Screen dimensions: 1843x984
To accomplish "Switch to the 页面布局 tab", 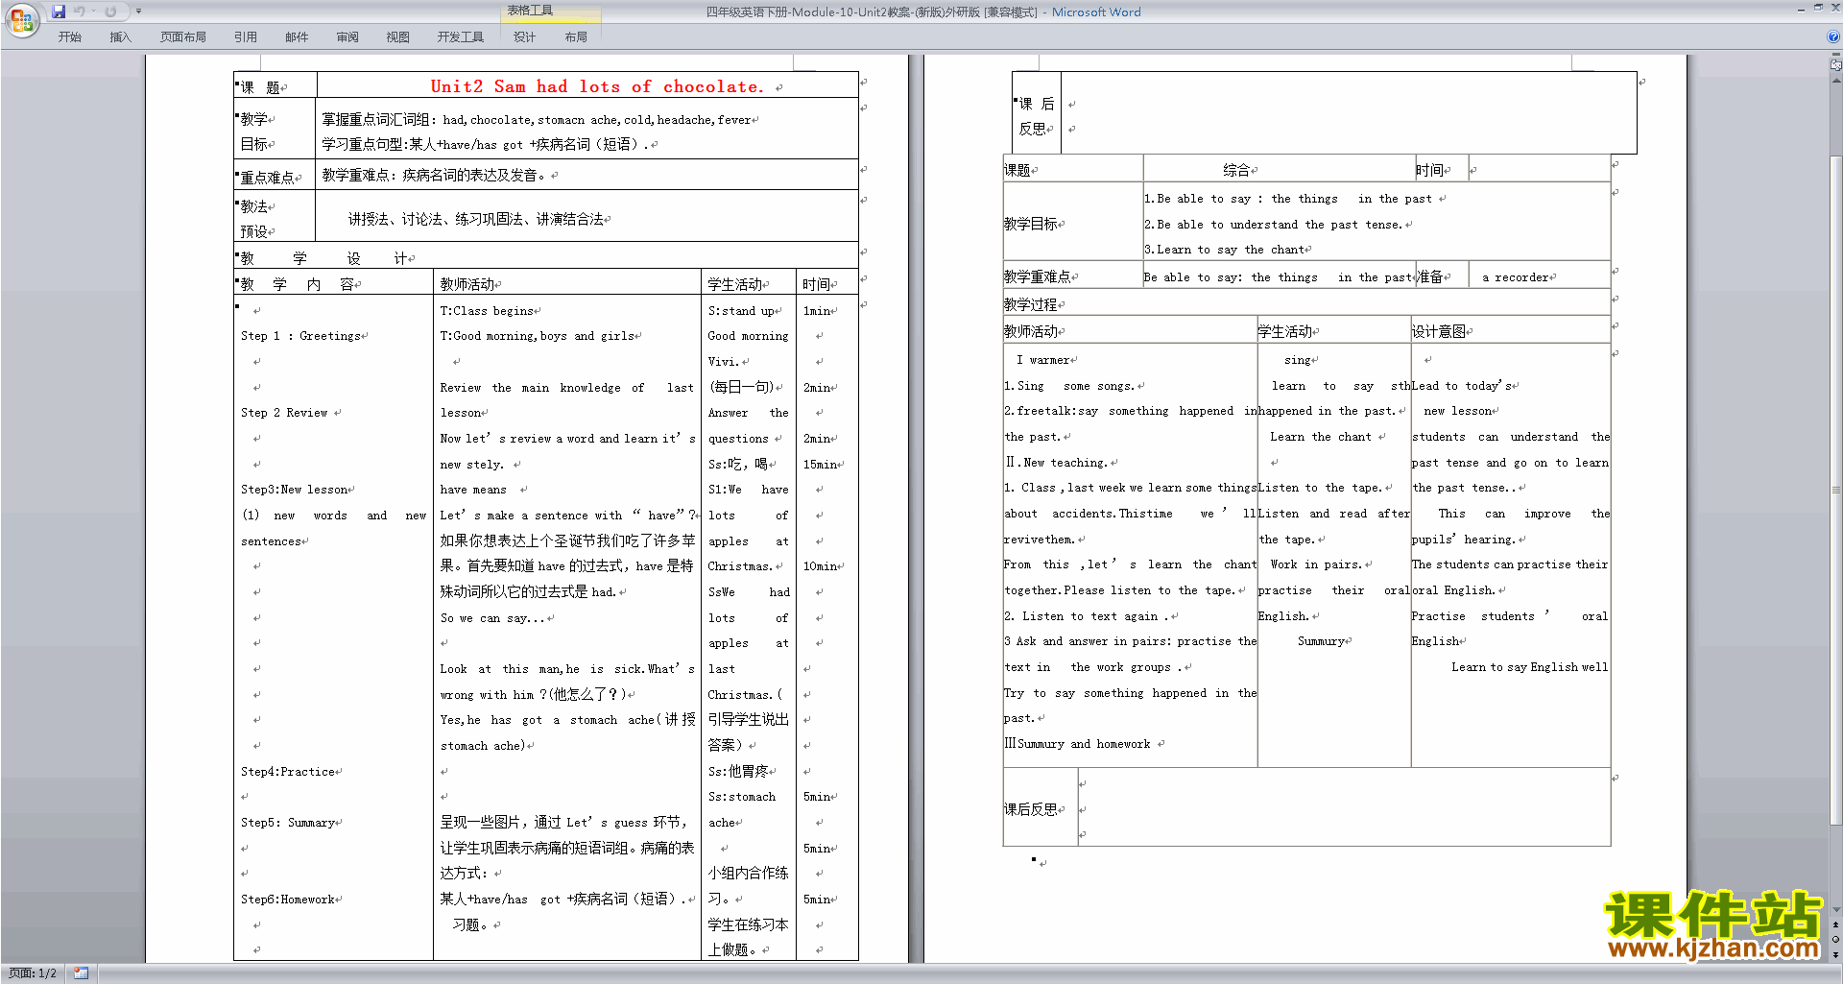I will (183, 36).
